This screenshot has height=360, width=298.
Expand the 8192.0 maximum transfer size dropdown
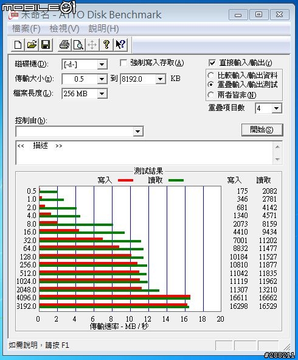click(161, 79)
